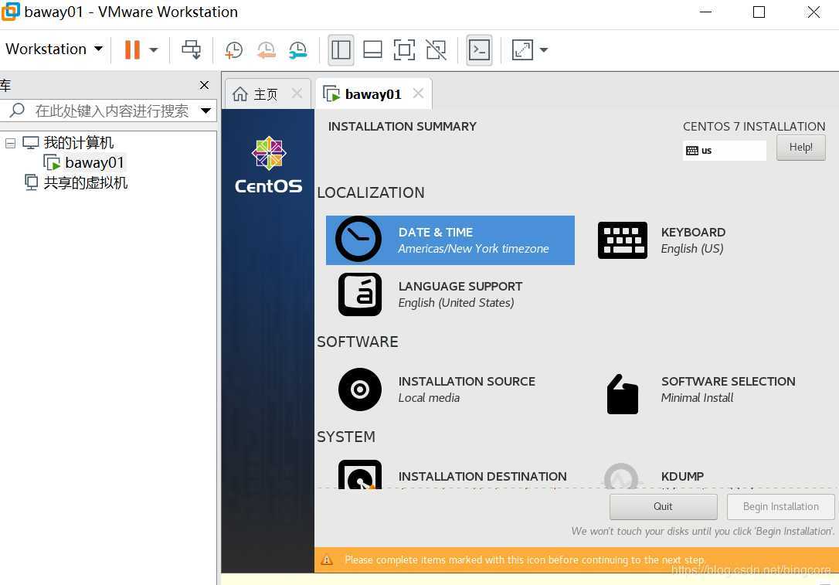Viewport: 839px width, 585px height.
Task: Click the Keyboard icon
Action: pos(622,240)
